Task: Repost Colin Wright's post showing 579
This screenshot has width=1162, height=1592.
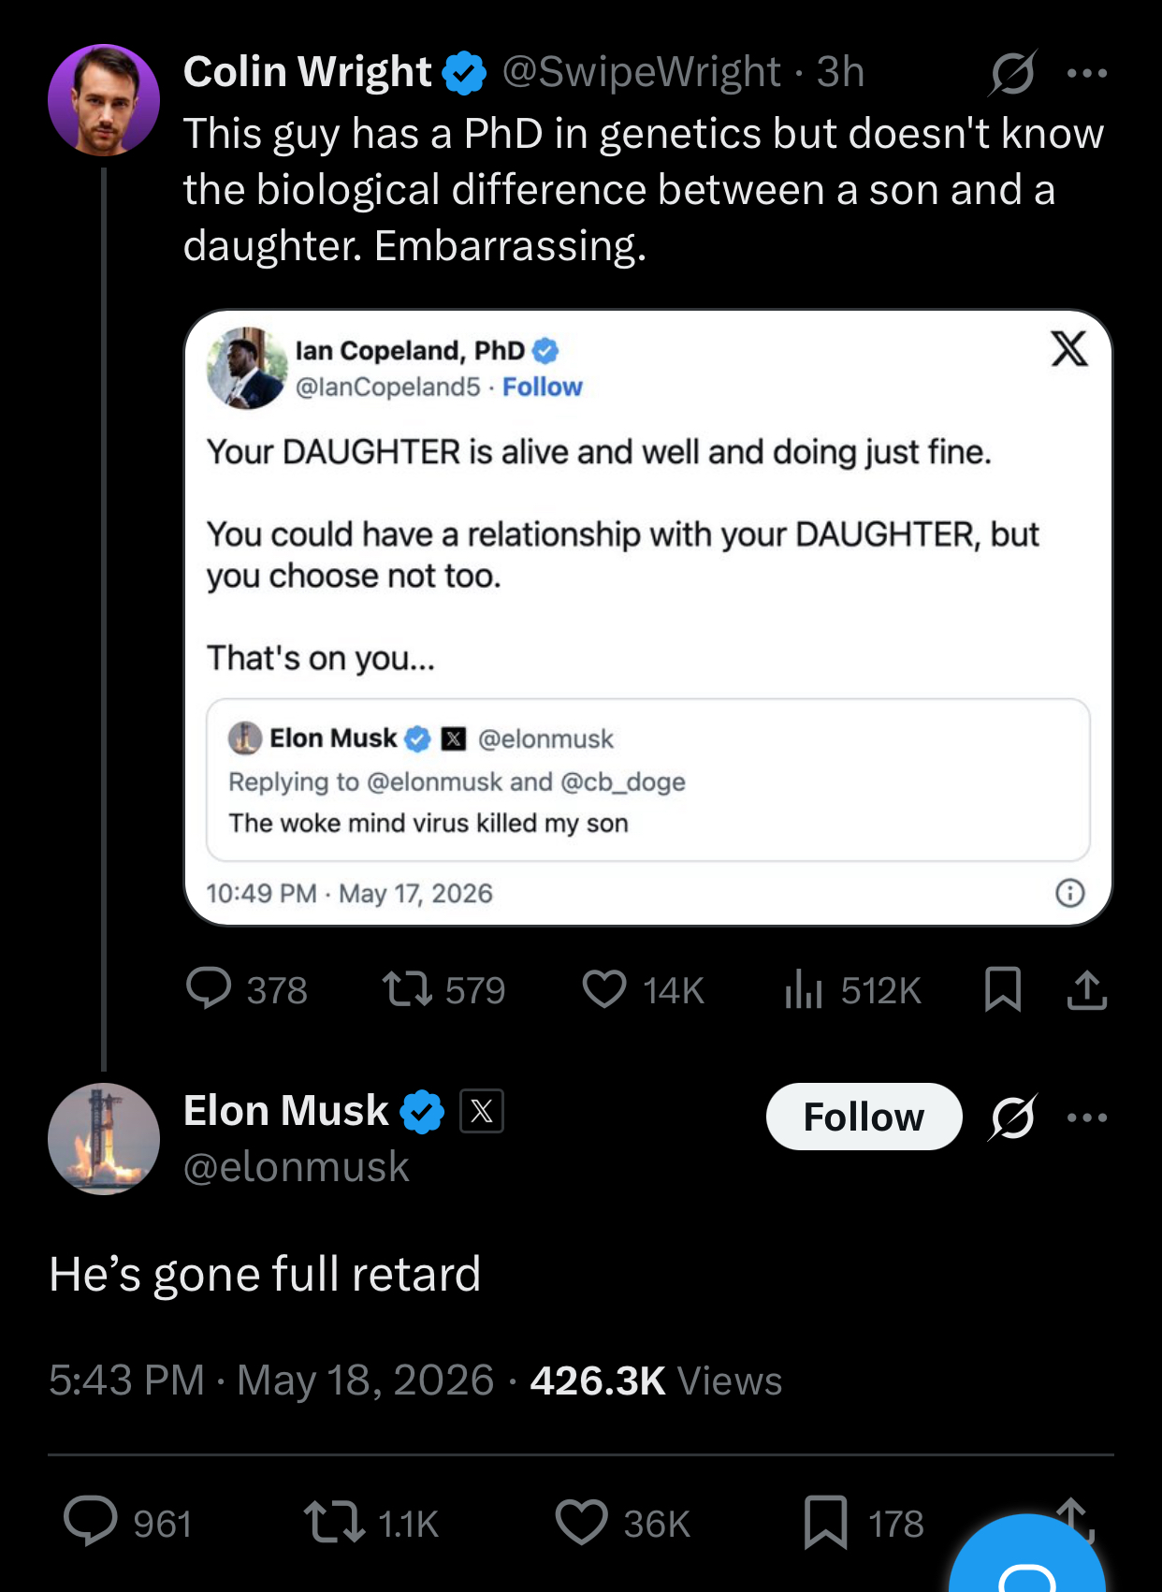Action: [x=443, y=989]
